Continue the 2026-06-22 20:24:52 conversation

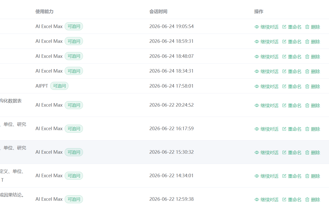tap(266, 105)
